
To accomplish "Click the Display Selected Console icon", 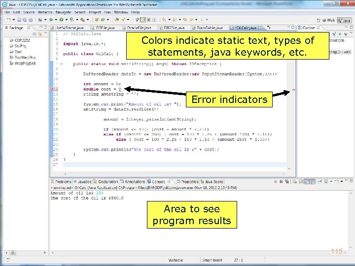I will (326, 181).
